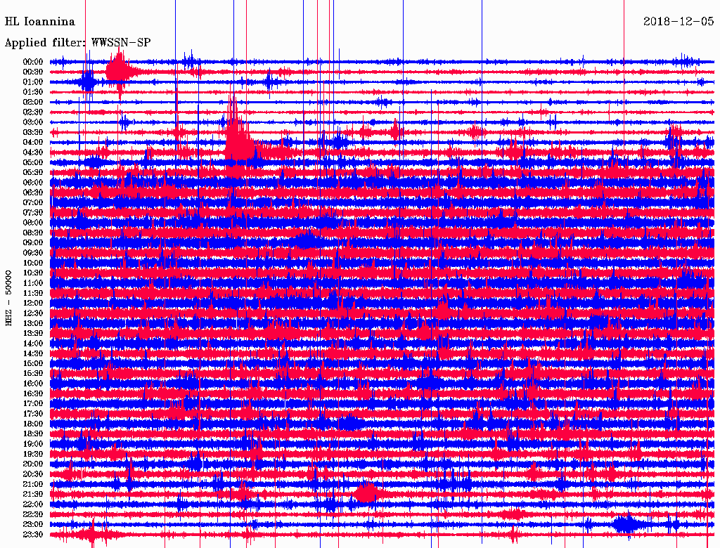Screen dimensions: 720x548
Task: Select the 01:30 time row label
Action: click(x=33, y=92)
